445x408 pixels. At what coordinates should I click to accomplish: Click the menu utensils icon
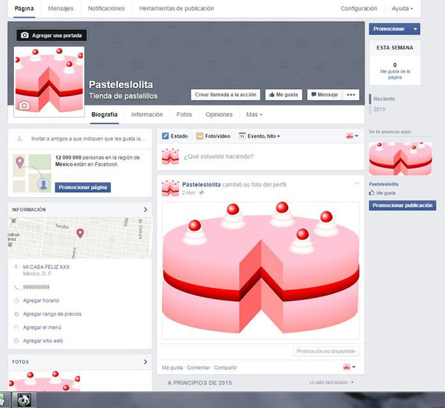point(17,328)
